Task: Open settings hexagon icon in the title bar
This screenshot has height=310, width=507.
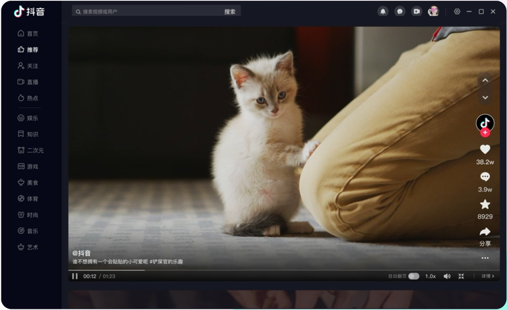Action: 457,11
